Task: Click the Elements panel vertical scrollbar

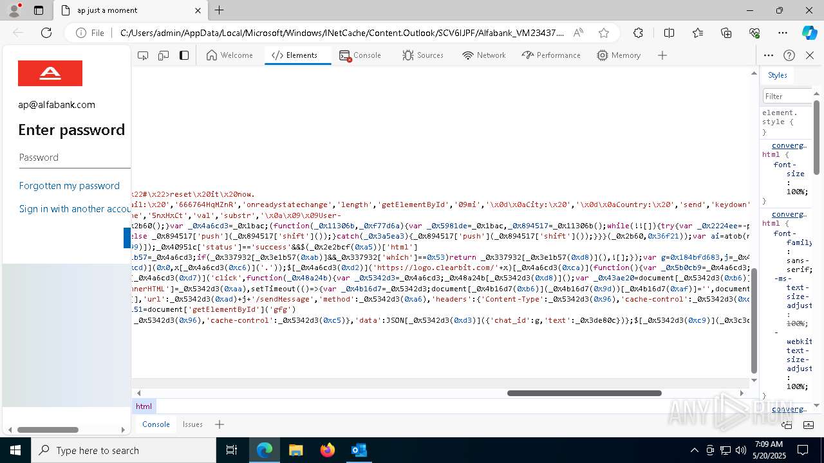Action: (x=754, y=321)
